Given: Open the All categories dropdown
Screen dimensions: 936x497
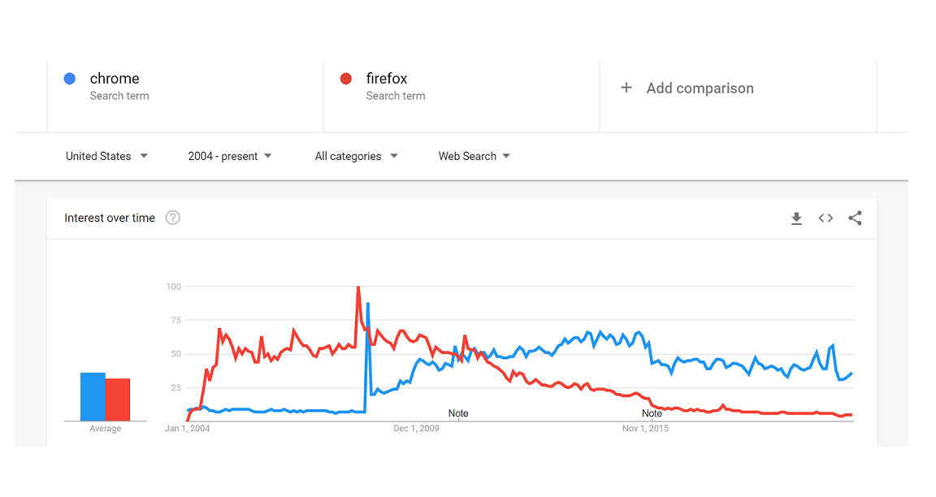Looking at the screenshot, I should 356,156.
